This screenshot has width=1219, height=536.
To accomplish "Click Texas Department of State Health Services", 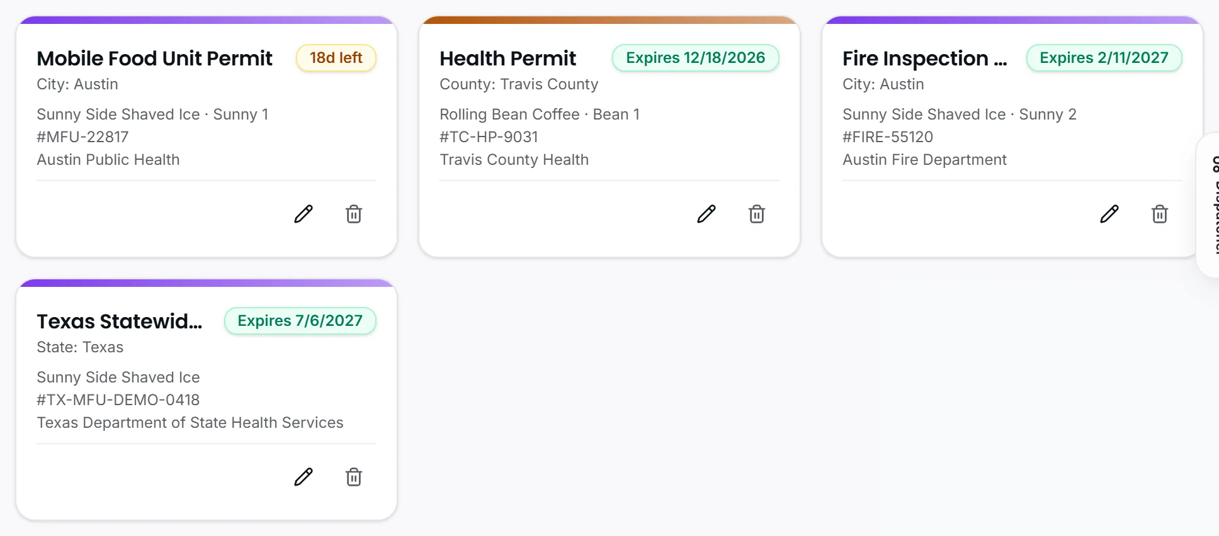I will 190,423.
